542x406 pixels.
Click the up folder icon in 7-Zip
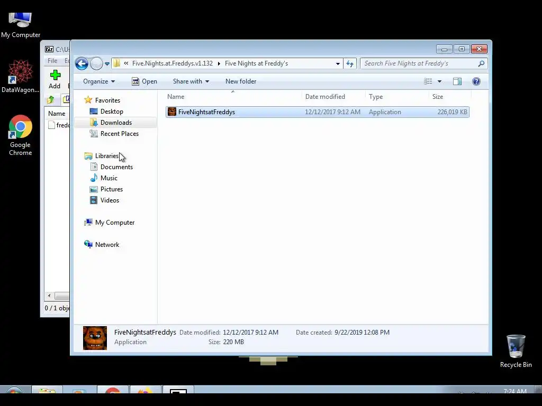(51, 100)
